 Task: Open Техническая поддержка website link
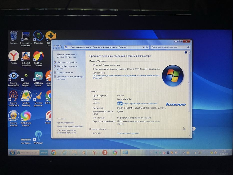(128, 133)
